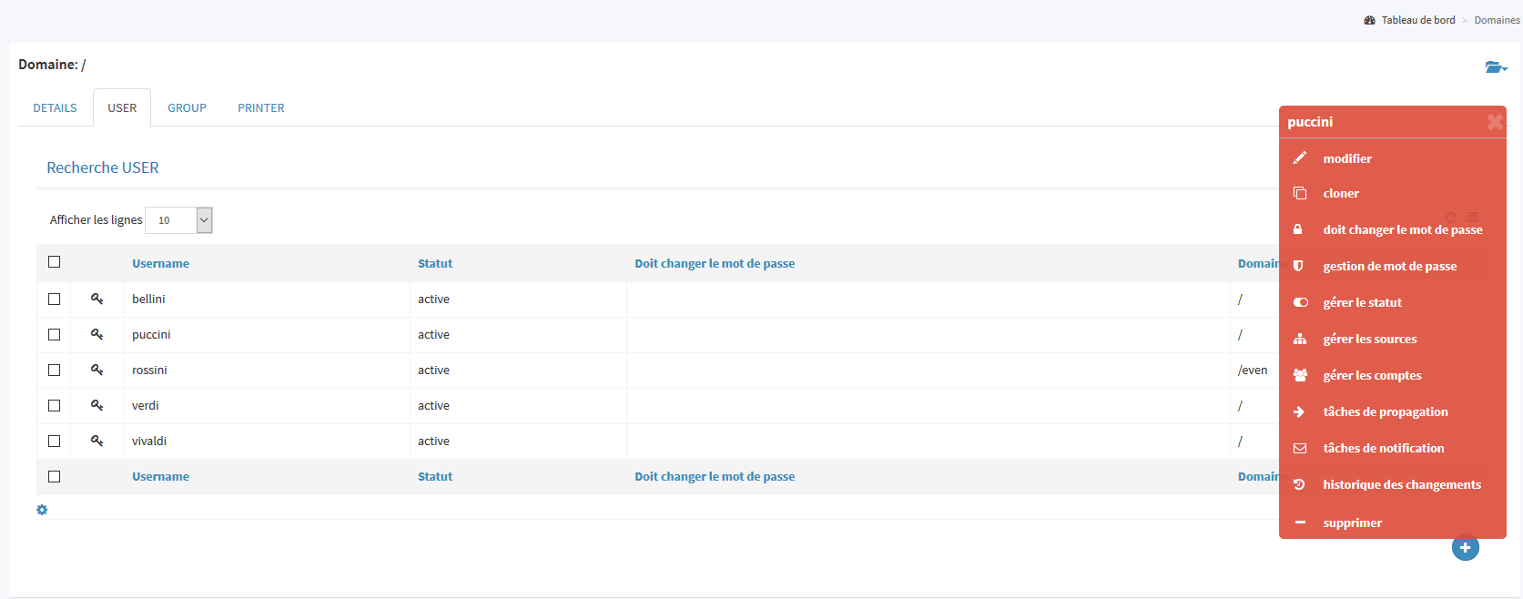Click the key icon in bellini row
The image size is (1523, 599).
[x=96, y=299]
